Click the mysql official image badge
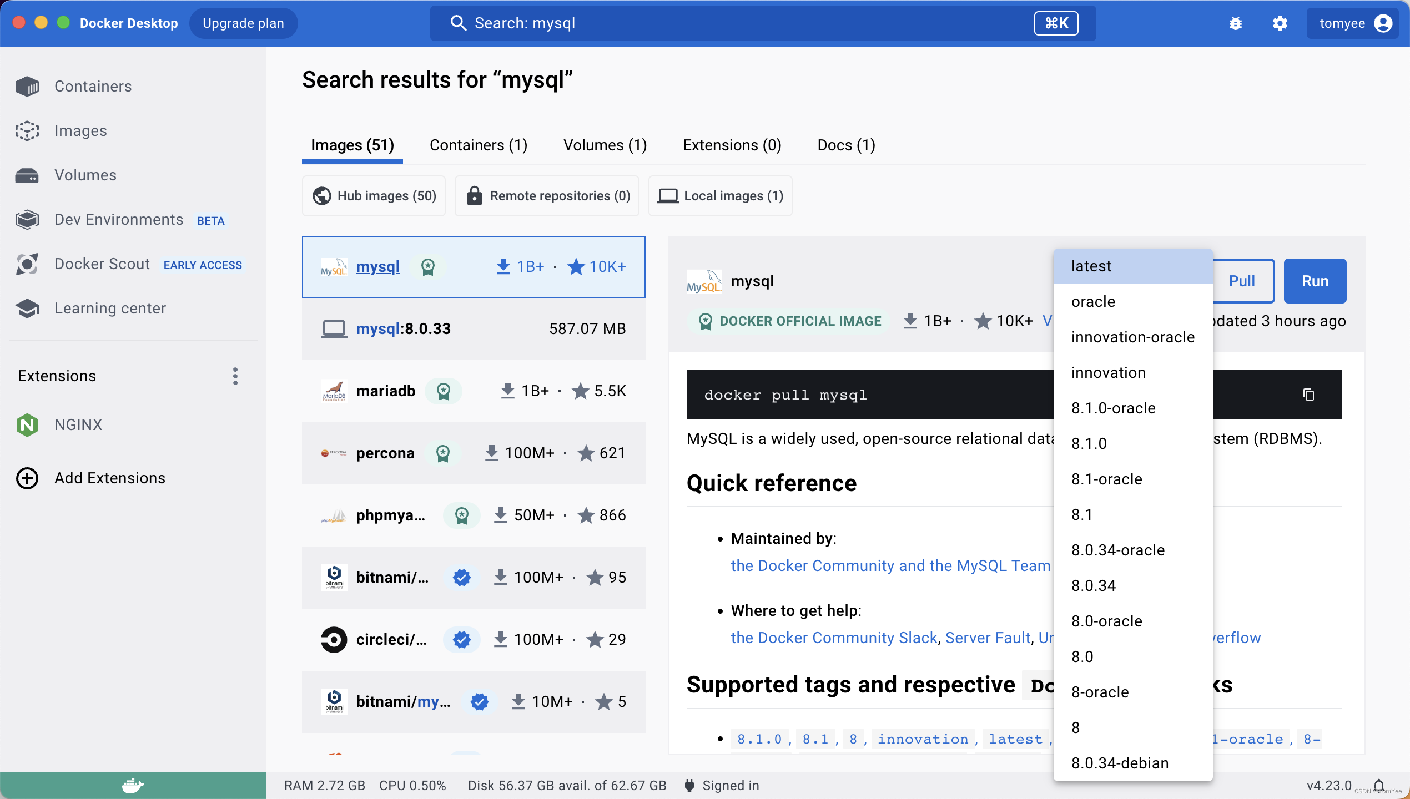This screenshot has height=799, width=1410. pos(428,267)
